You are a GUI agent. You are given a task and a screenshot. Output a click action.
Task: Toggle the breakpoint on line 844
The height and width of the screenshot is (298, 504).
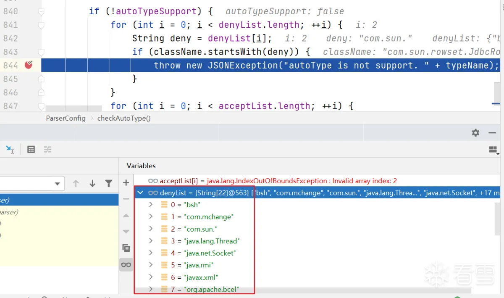coord(29,65)
